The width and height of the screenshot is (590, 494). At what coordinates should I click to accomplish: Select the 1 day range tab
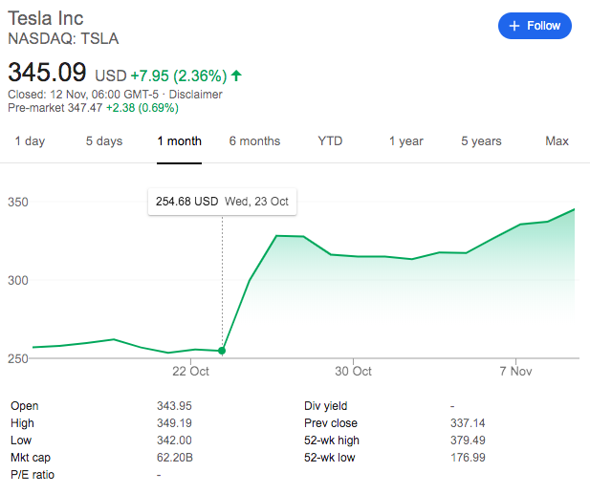pos(30,141)
